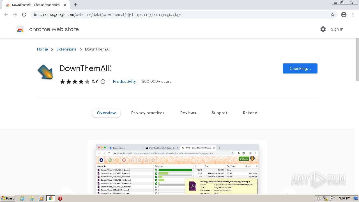Close the DownThemAll! Chrome Web Store tab
Screen dimensions: 359x202
[x=65, y=5]
